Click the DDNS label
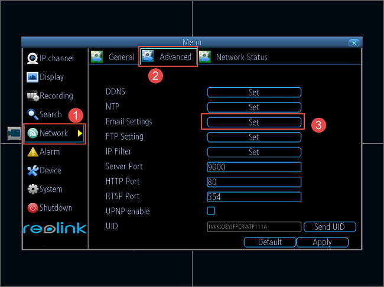Screen dimensions: 384x287 tap(115, 91)
